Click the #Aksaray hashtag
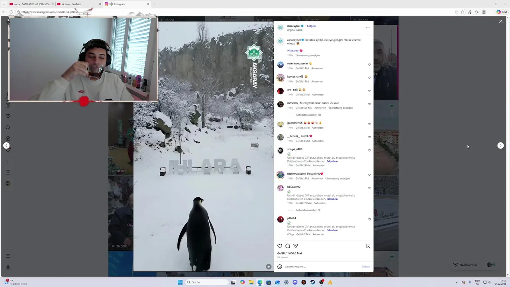The width and height of the screenshot is (510, 287). (x=293, y=51)
